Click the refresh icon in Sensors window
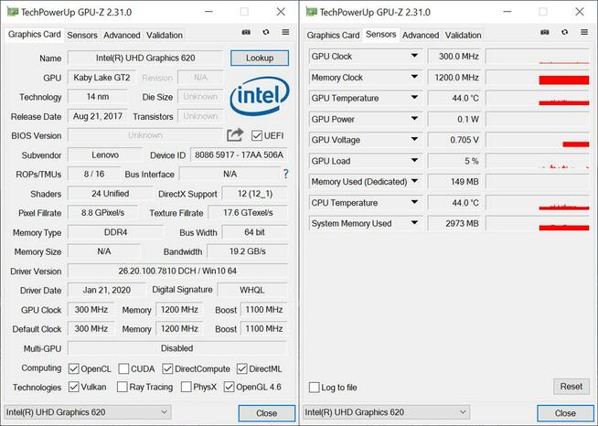The height and width of the screenshot is (426, 598). tap(564, 32)
